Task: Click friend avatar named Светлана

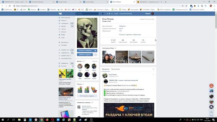Action: (87, 75)
